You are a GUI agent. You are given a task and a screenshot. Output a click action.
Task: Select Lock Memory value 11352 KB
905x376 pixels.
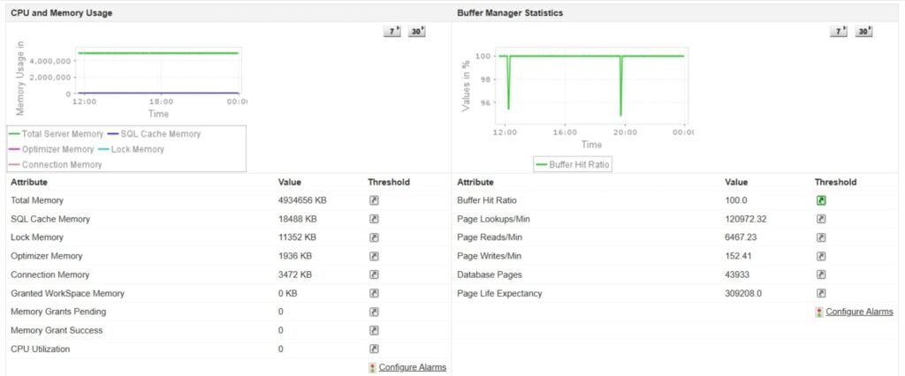297,237
